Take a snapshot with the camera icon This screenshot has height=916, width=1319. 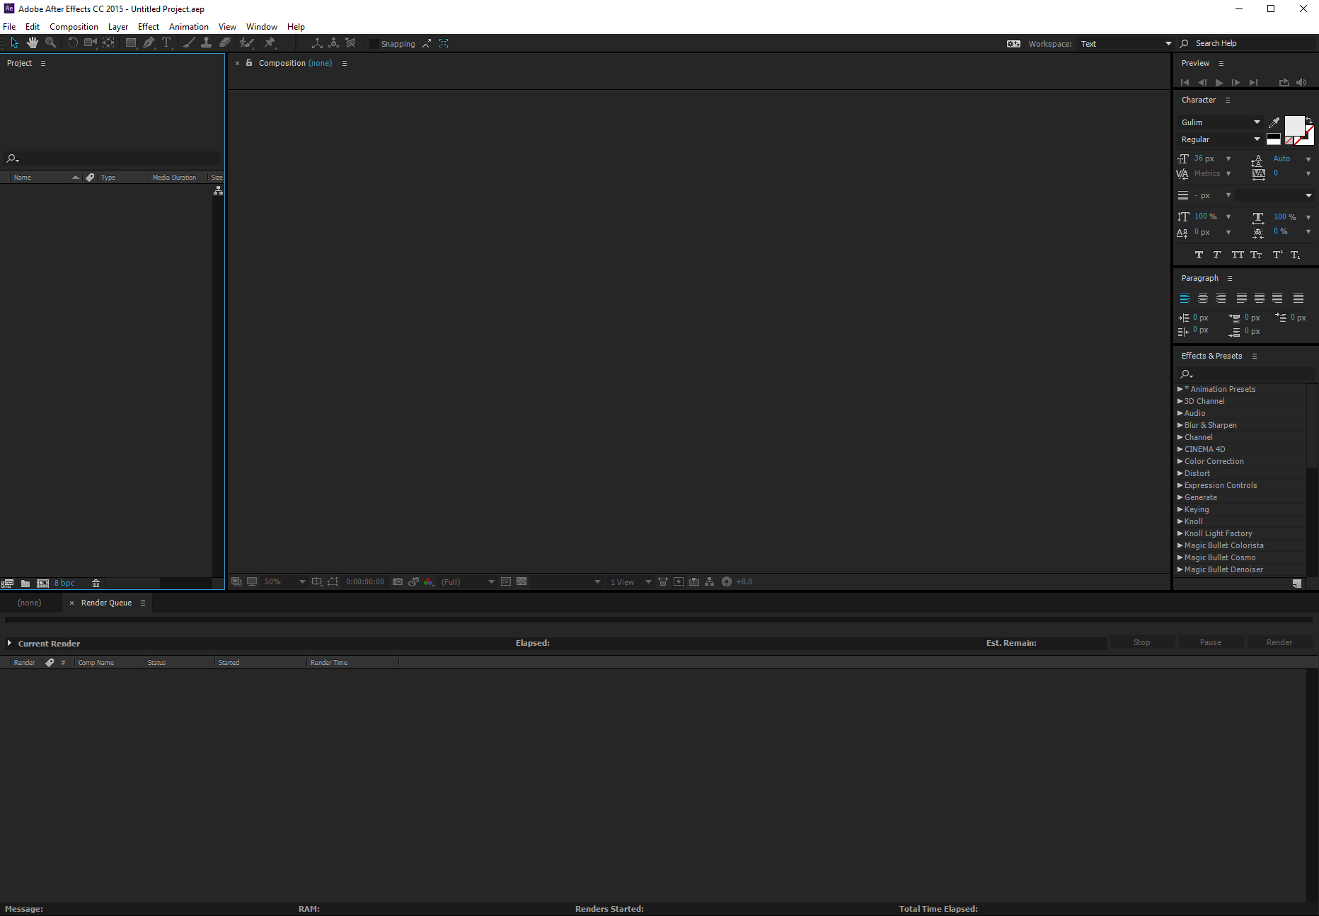[x=398, y=582]
